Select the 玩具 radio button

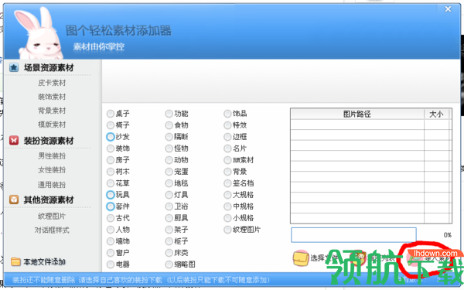pyautogui.click(x=111, y=195)
